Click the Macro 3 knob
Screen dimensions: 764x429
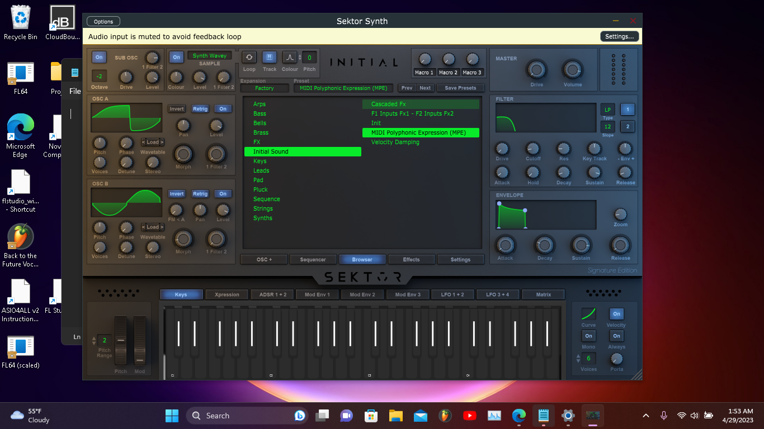pos(472,59)
